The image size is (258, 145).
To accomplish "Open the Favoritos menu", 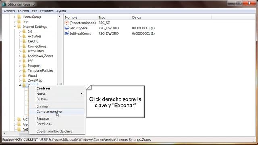I will click(x=47, y=11).
